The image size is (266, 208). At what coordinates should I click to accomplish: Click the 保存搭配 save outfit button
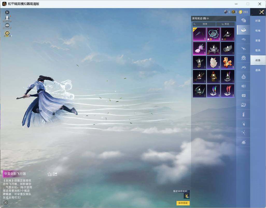point(183,203)
